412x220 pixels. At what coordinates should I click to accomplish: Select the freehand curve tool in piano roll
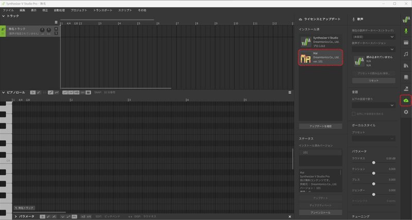(56, 93)
